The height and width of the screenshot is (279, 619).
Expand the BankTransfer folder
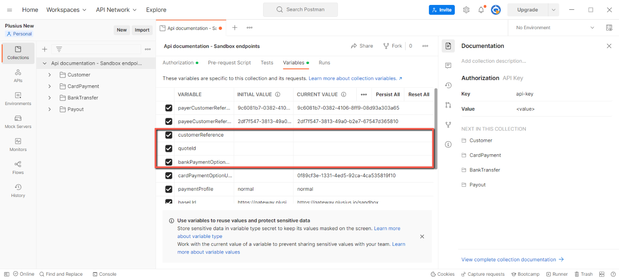coord(50,98)
